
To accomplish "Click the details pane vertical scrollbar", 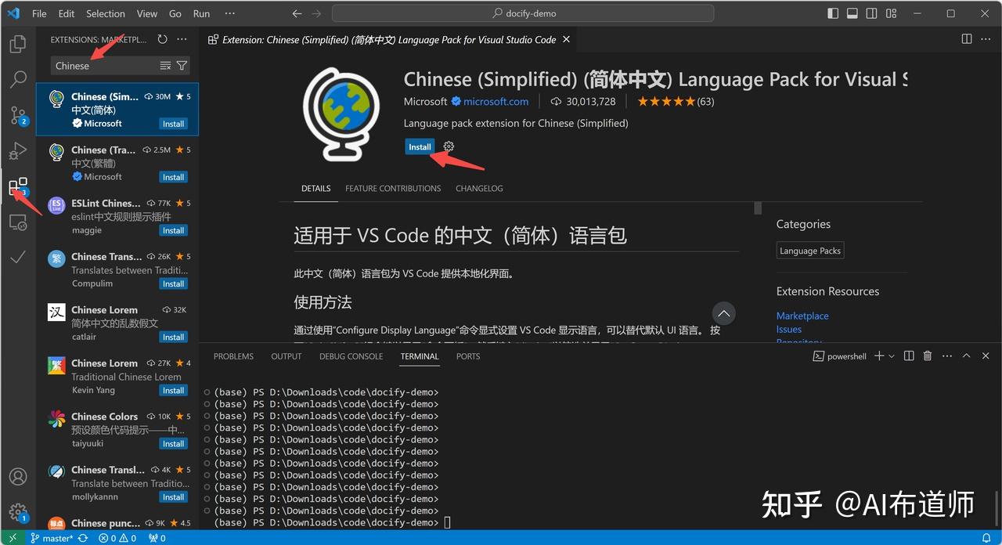I will [757, 208].
